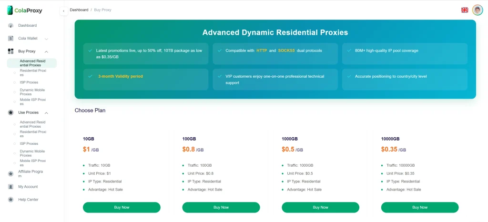Click the Help Center star icon

coord(10,200)
